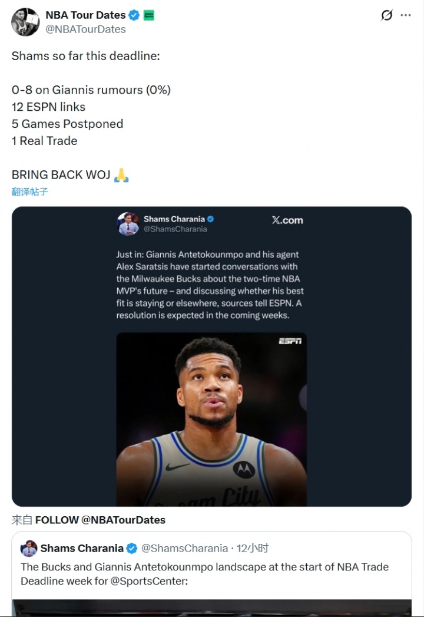Image resolution: width=424 pixels, height=617 pixels.
Task: Click the quoted post text about Bucks landscape
Action: 204,567
